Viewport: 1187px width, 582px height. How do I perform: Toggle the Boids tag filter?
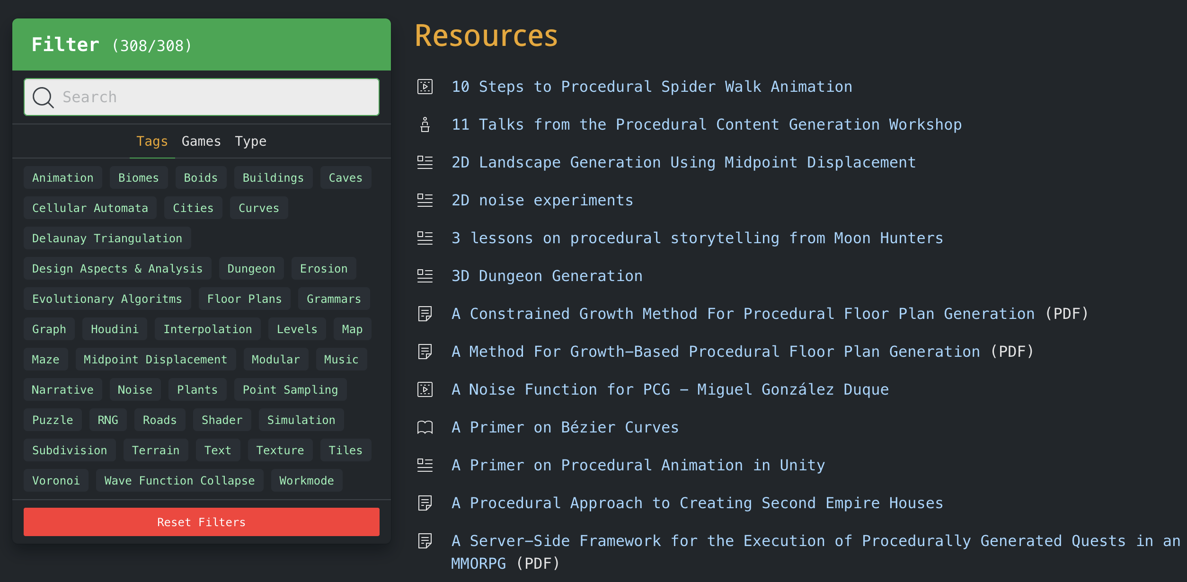click(x=201, y=177)
